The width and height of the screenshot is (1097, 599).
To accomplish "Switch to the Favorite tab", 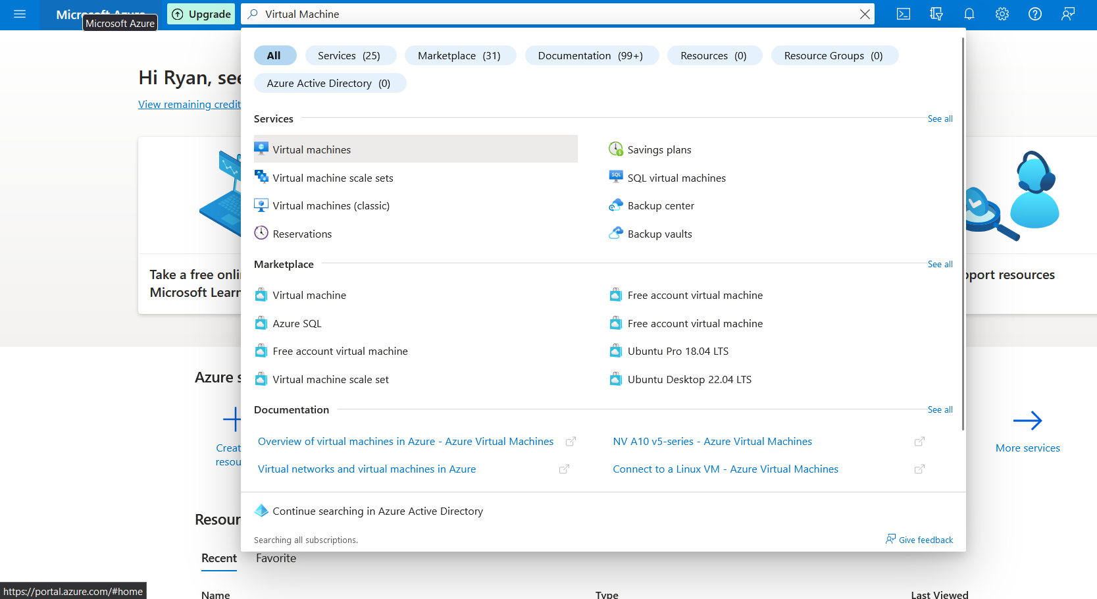I will pyautogui.click(x=276, y=558).
